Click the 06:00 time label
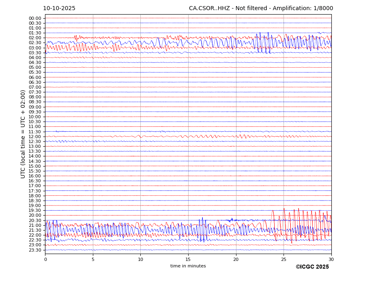 click(35, 77)
